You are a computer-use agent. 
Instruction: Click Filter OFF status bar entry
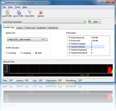[8, 80]
